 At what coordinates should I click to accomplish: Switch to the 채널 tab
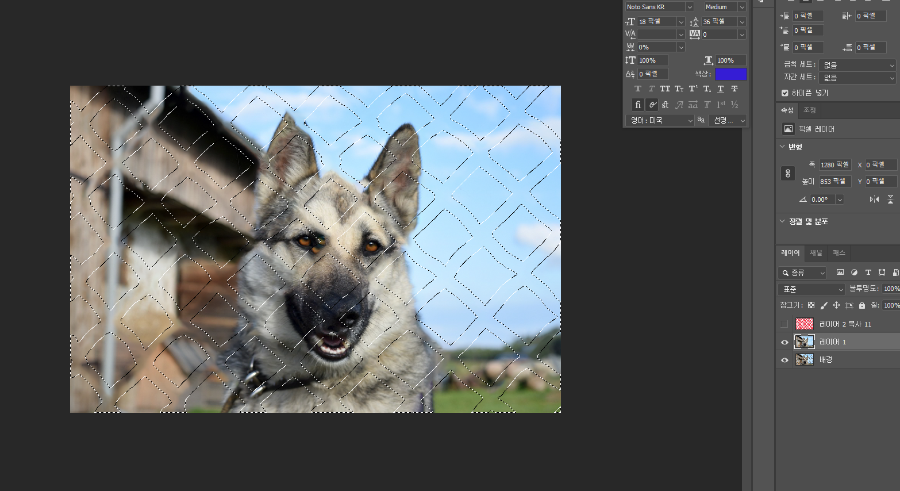pos(816,253)
